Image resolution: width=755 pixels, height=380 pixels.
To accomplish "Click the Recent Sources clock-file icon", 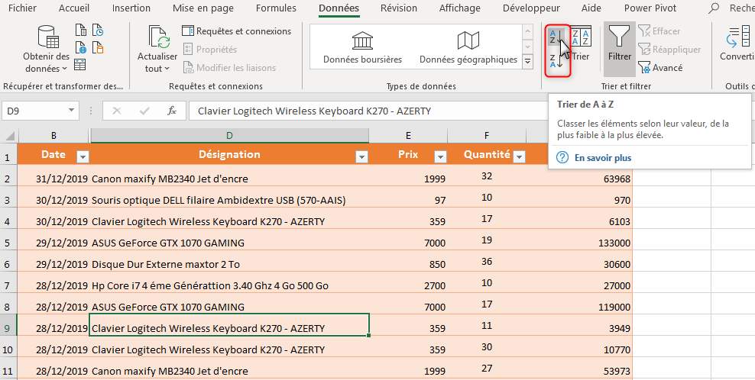I will [x=98, y=31].
